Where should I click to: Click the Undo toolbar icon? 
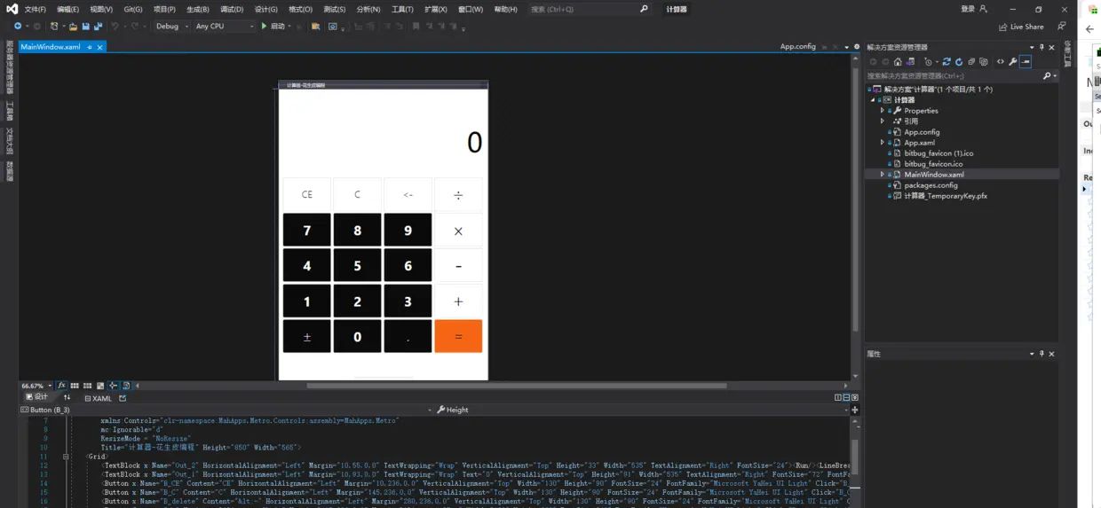pos(115,27)
